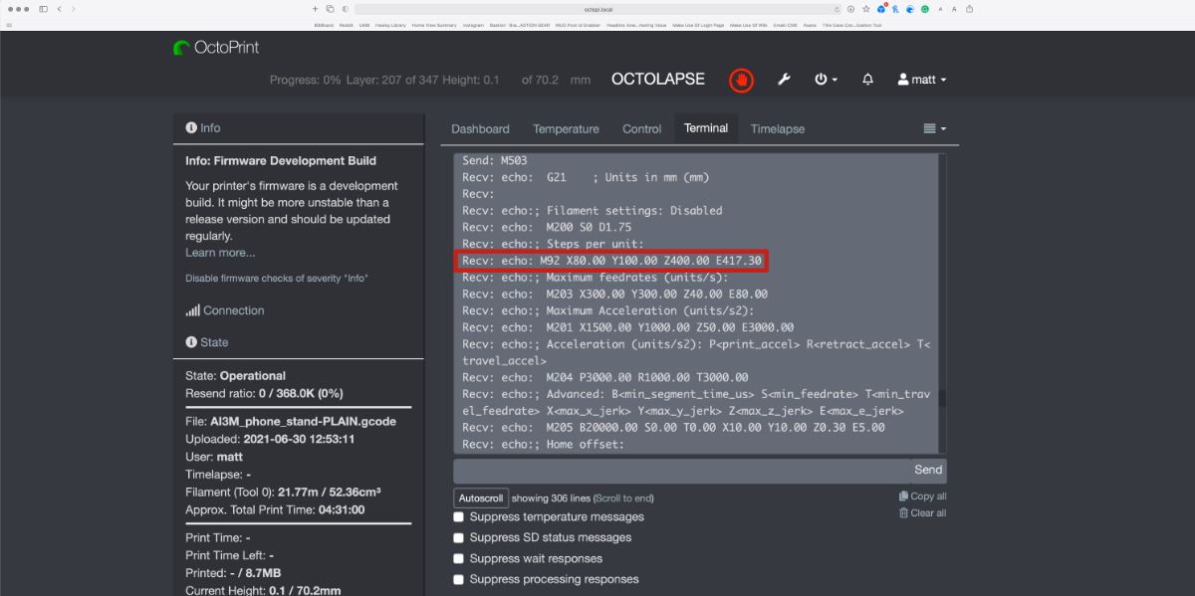This screenshot has height=596, width=1195.
Task: Collapse the Info sidebar panel
Action: (203, 128)
